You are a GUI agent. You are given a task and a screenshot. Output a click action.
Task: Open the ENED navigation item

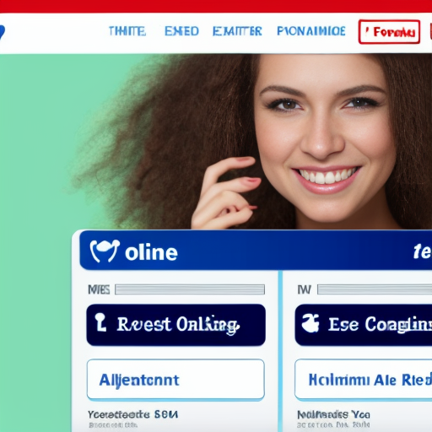click(181, 31)
